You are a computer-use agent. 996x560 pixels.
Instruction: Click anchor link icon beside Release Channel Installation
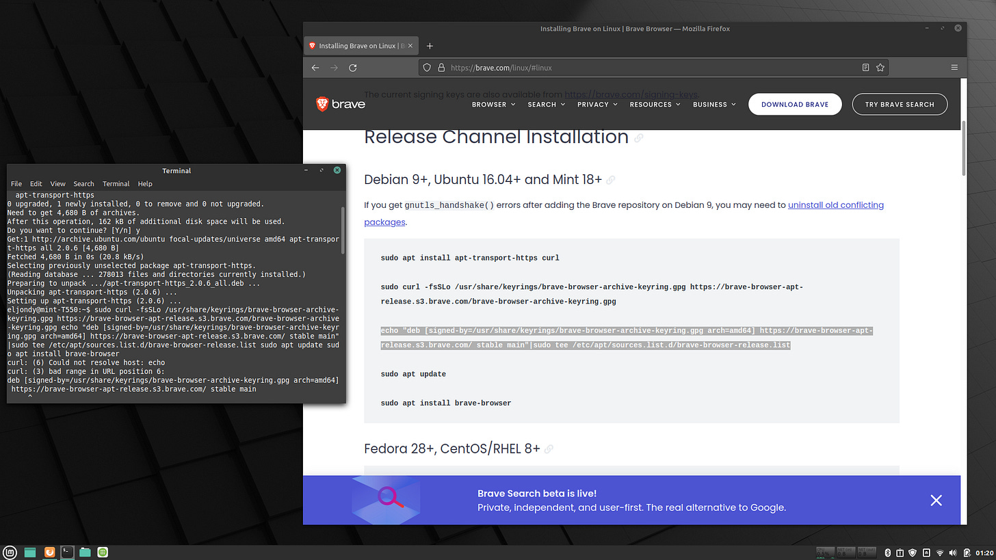[x=639, y=138]
